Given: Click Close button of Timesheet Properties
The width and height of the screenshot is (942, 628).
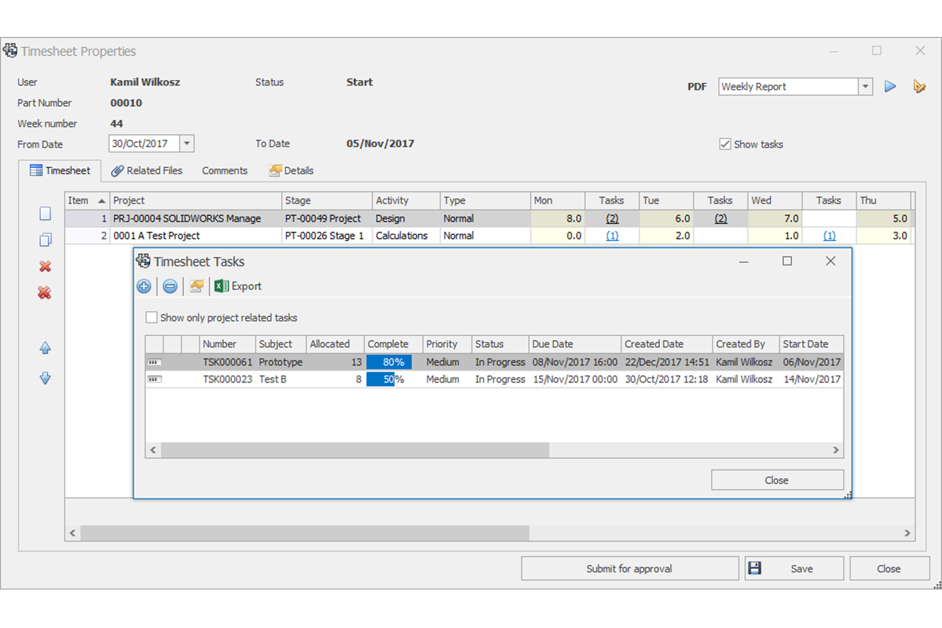Looking at the screenshot, I should [889, 568].
